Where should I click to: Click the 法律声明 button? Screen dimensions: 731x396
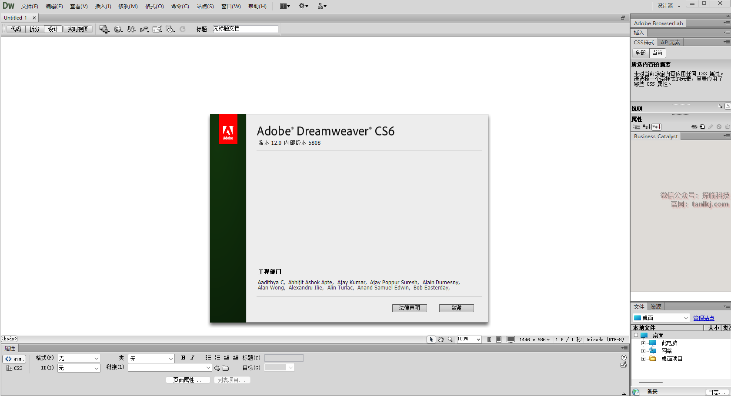pyautogui.click(x=409, y=308)
